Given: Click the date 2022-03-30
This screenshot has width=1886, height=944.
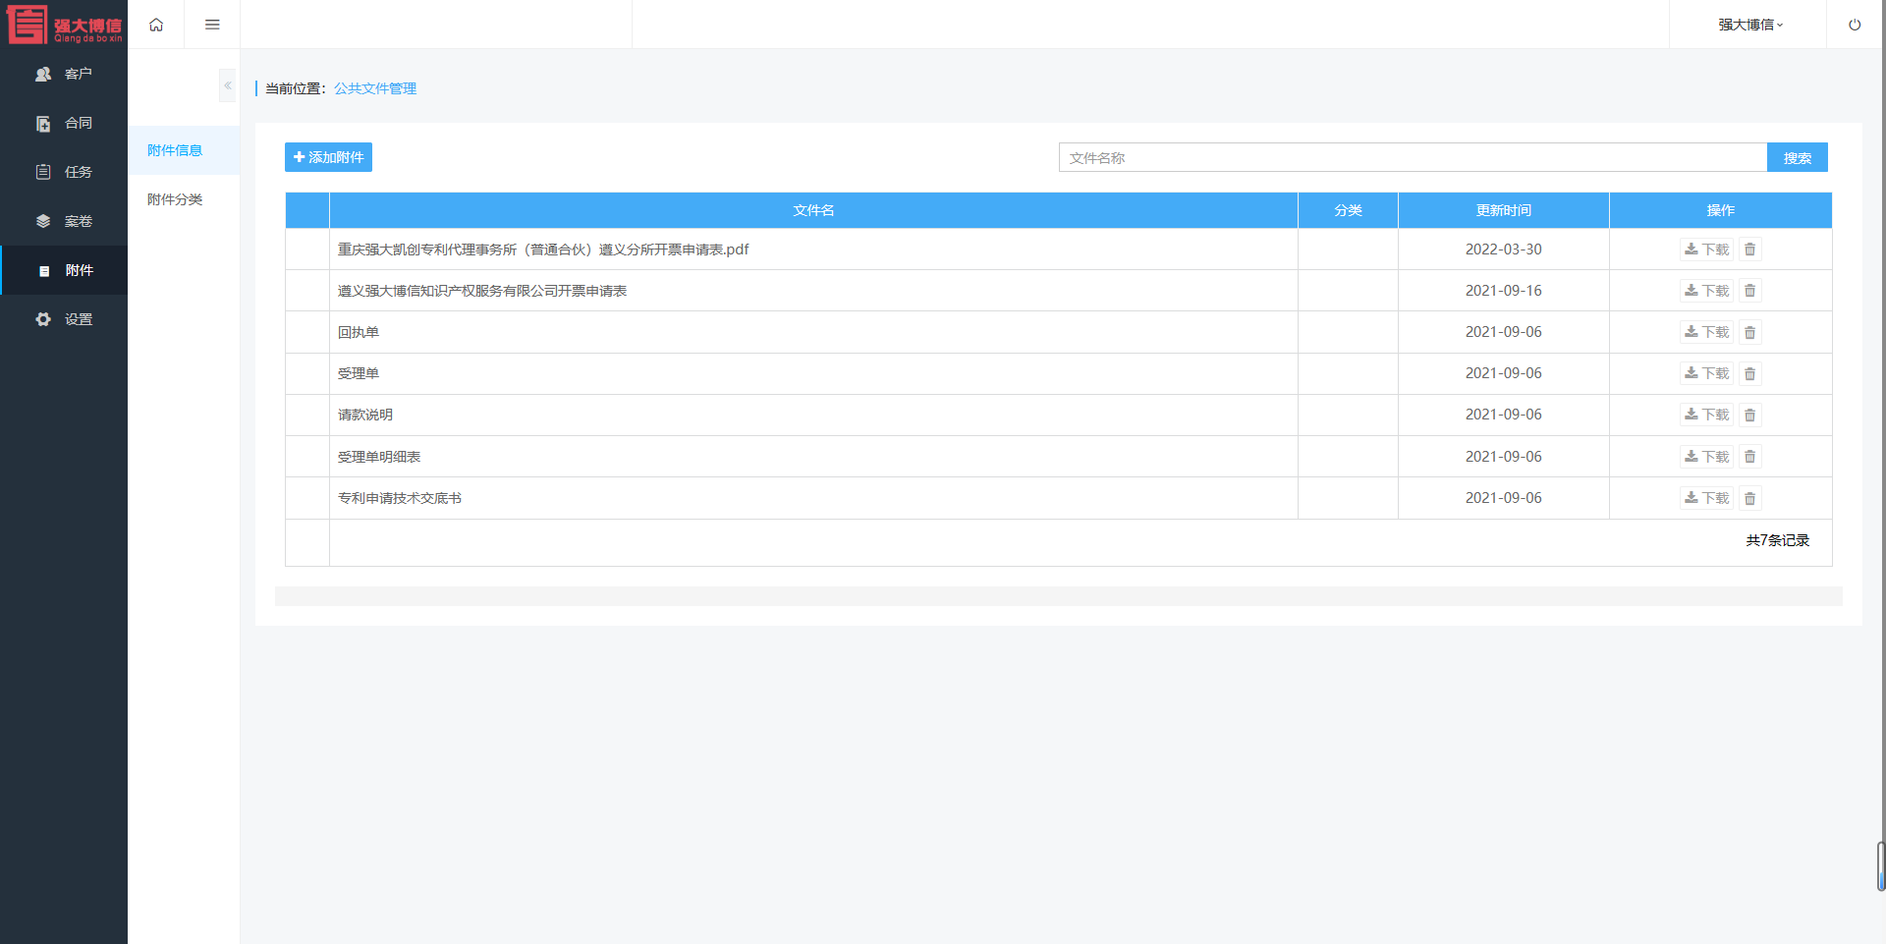Looking at the screenshot, I should tap(1504, 250).
